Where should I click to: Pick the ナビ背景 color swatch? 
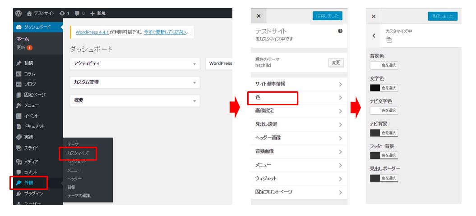coord(375,133)
